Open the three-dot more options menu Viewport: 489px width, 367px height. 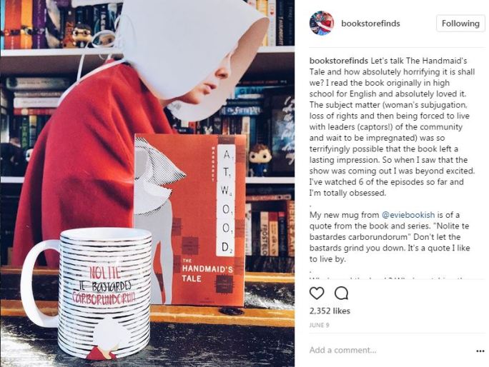[x=480, y=351]
